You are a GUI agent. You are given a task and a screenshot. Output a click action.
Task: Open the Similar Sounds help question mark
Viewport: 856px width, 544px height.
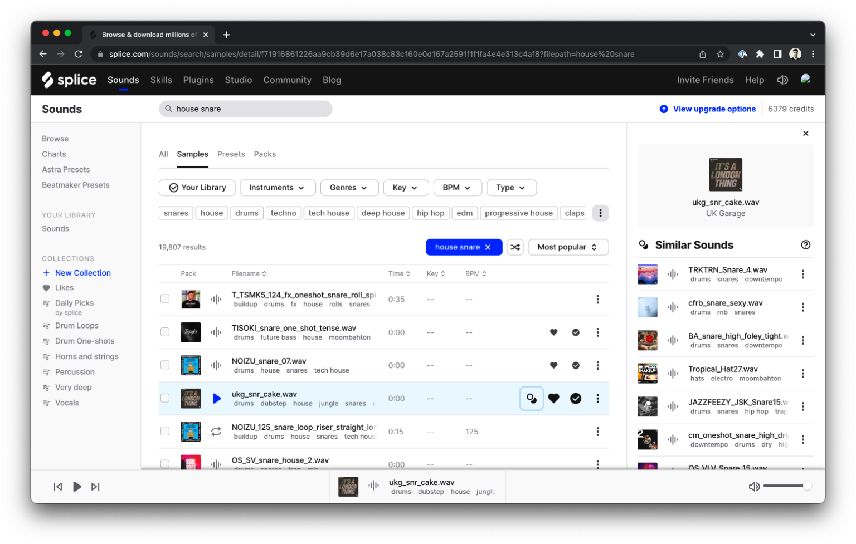coord(806,244)
